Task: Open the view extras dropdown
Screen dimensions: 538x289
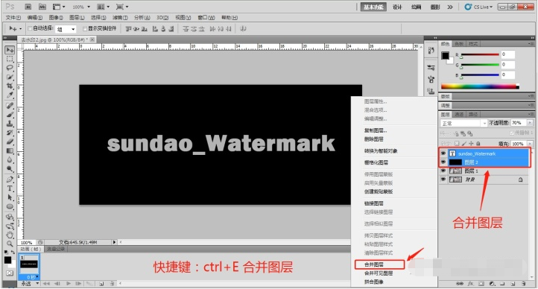Action: tap(59, 7)
